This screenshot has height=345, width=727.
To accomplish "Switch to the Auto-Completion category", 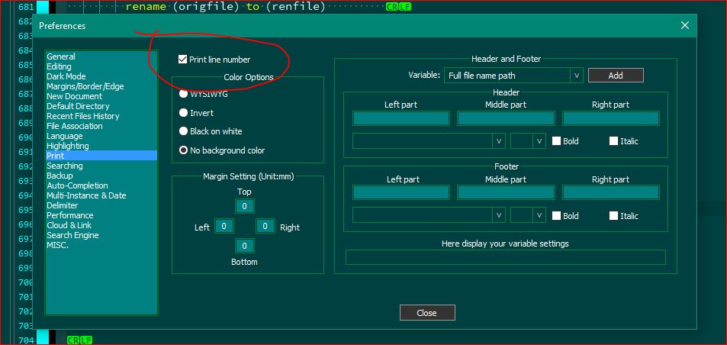I will pos(77,185).
